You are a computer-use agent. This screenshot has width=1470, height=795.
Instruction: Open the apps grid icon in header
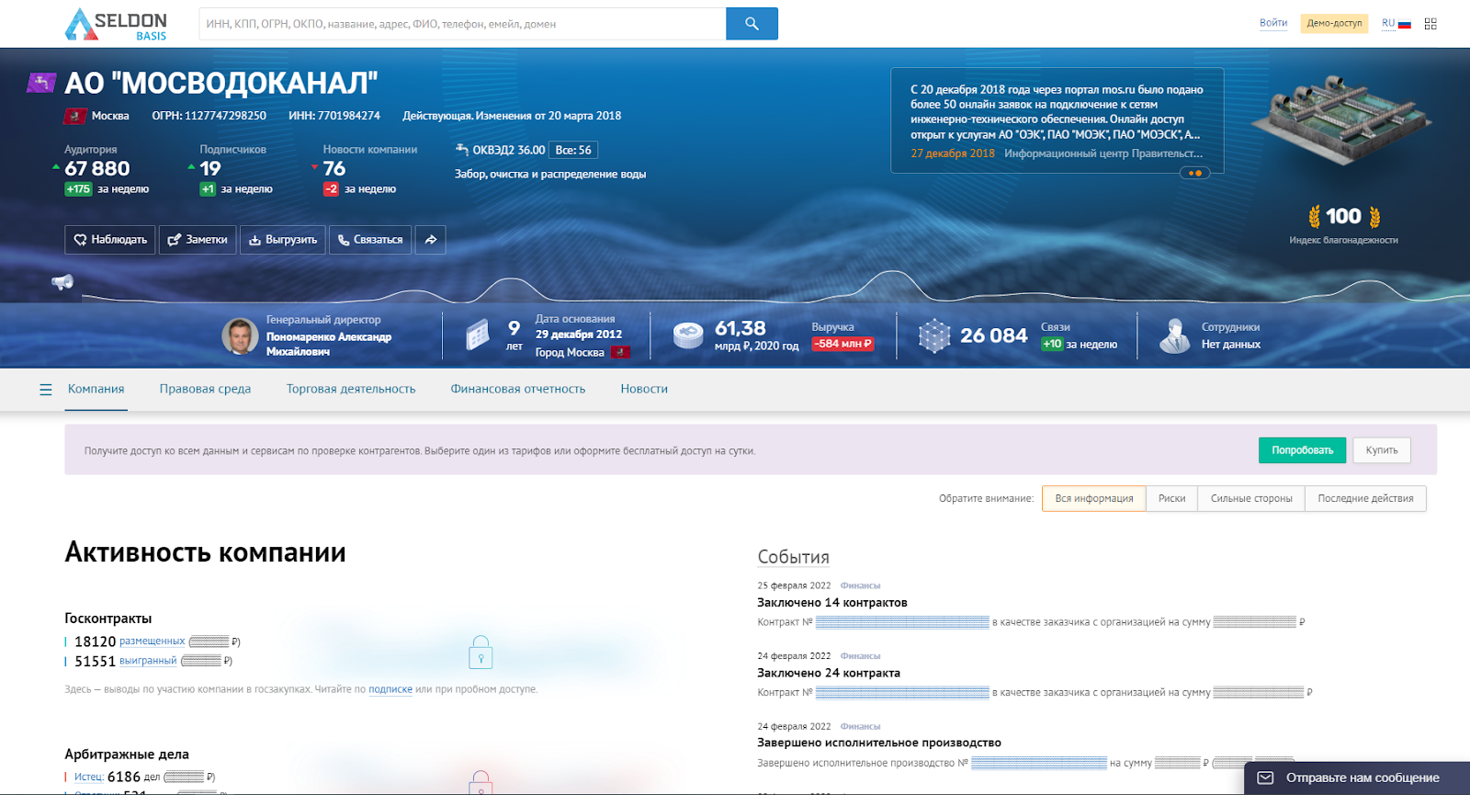(1430, 24)
